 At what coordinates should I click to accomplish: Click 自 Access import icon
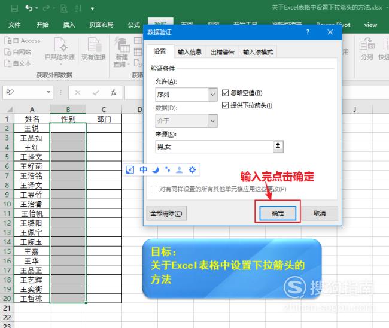pyautogui.click(x=22, y=41)
